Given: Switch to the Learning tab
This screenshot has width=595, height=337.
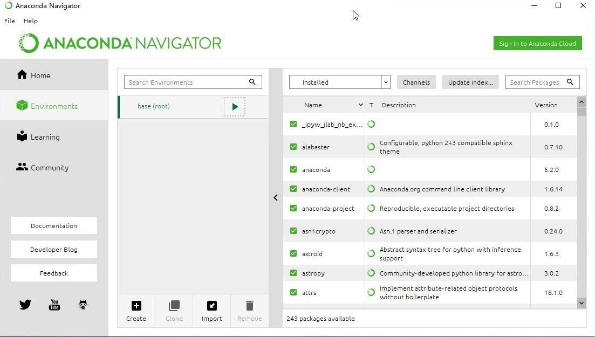Looking at the screenshot, I should tap(54, 136).
